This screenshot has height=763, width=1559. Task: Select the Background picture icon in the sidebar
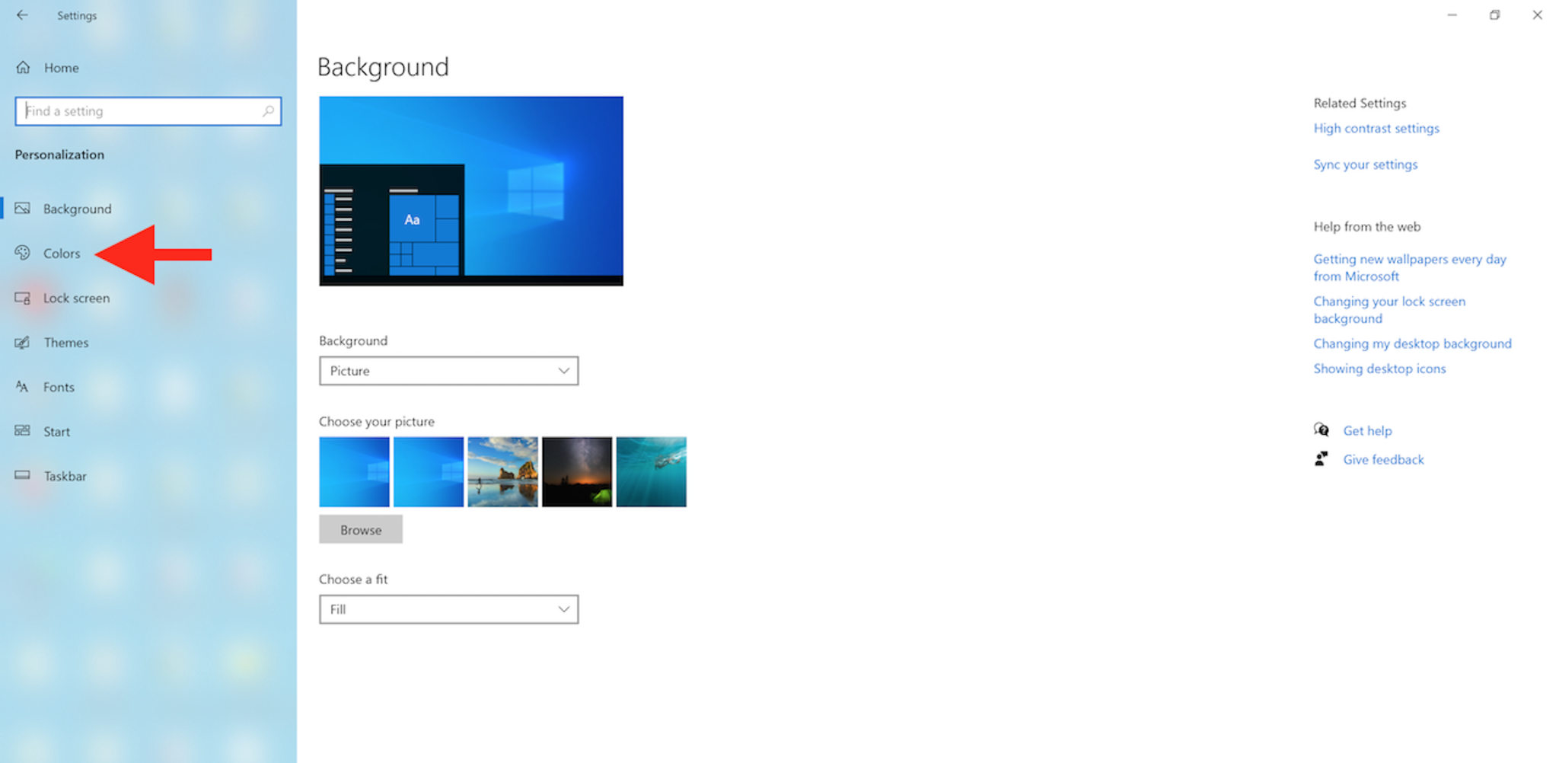pyautogui.click(x=23, y=208)
